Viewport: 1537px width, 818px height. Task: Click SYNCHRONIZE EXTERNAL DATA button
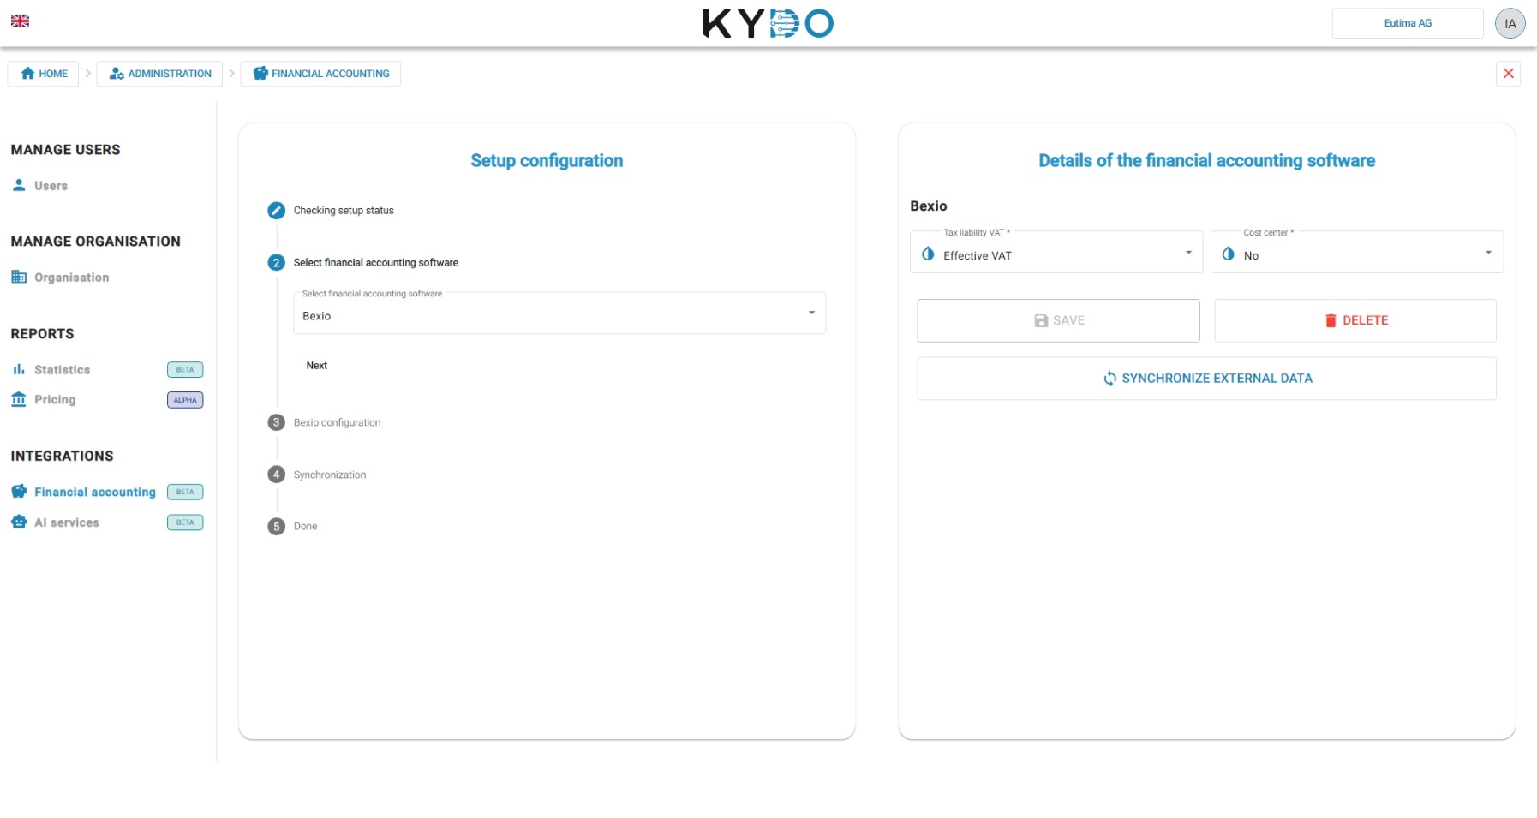click(x=1206, y=379)
